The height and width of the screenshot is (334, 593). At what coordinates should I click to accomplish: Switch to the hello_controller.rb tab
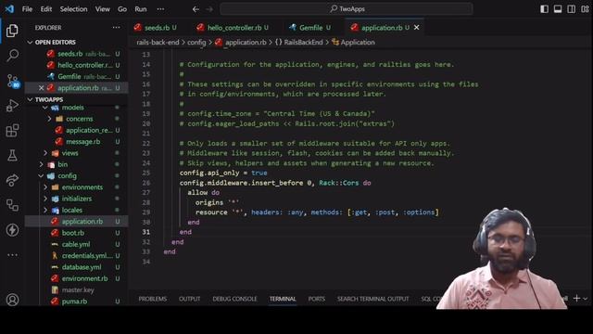(x=233, y=27)
